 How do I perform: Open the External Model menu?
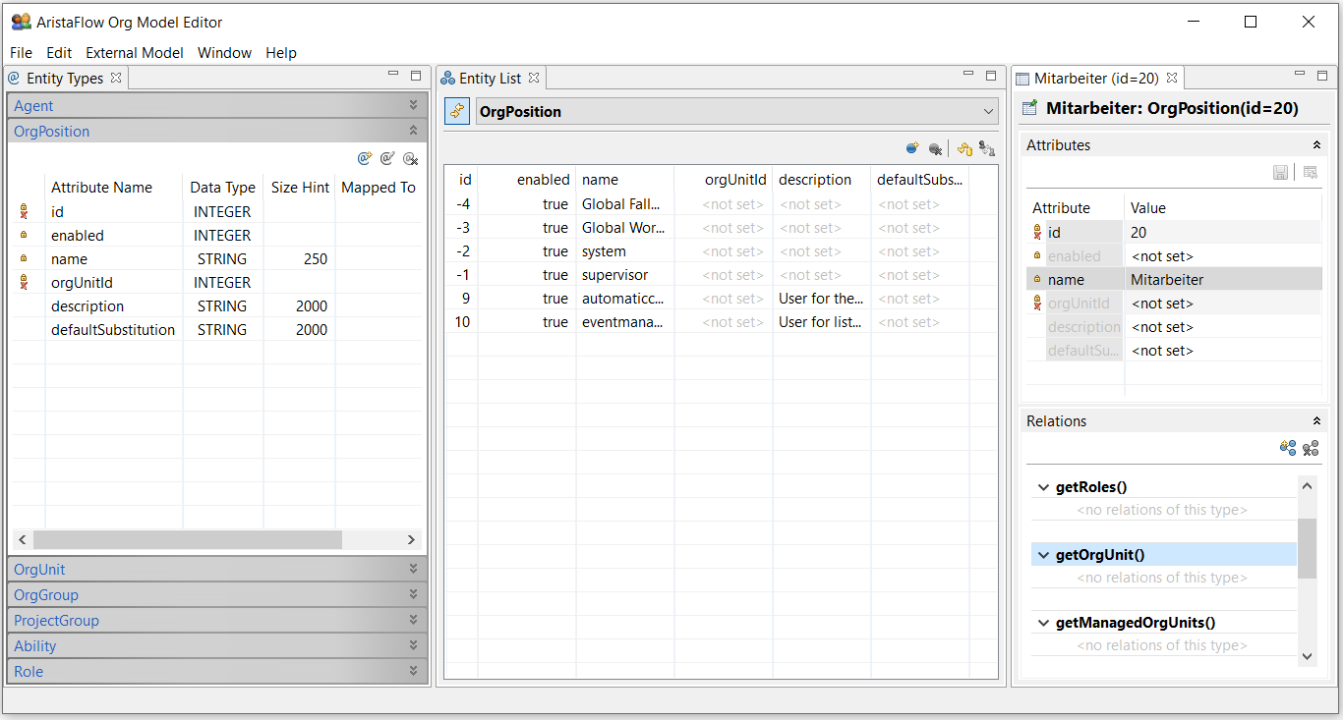coord(135,53)
